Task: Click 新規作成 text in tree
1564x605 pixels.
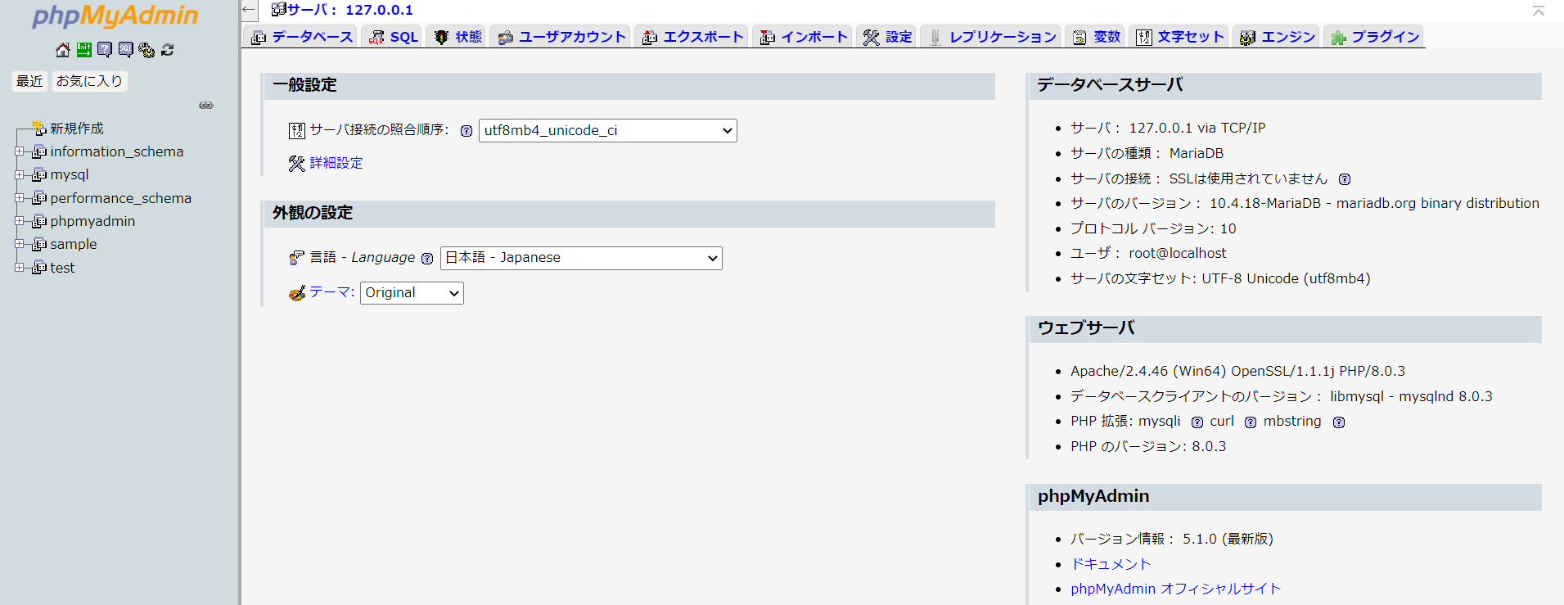Action: [x=77, y=129]
